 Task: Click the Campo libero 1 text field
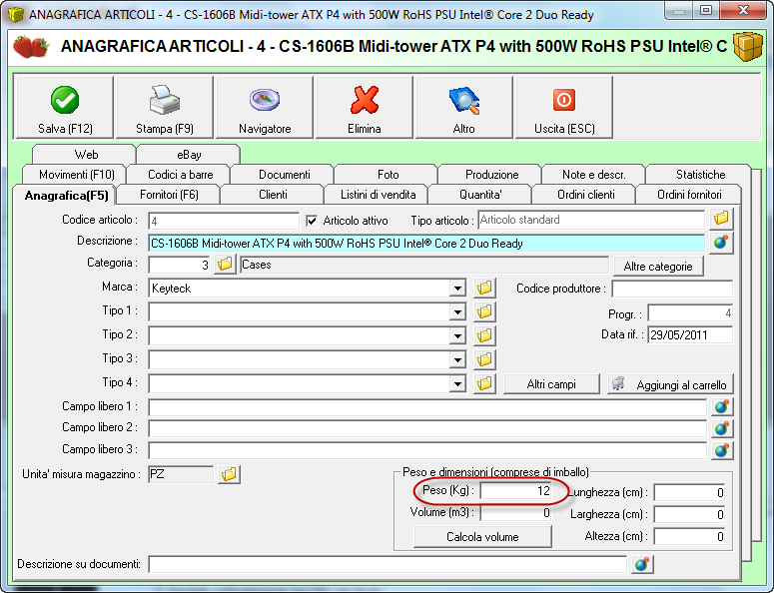pos(427,407)
